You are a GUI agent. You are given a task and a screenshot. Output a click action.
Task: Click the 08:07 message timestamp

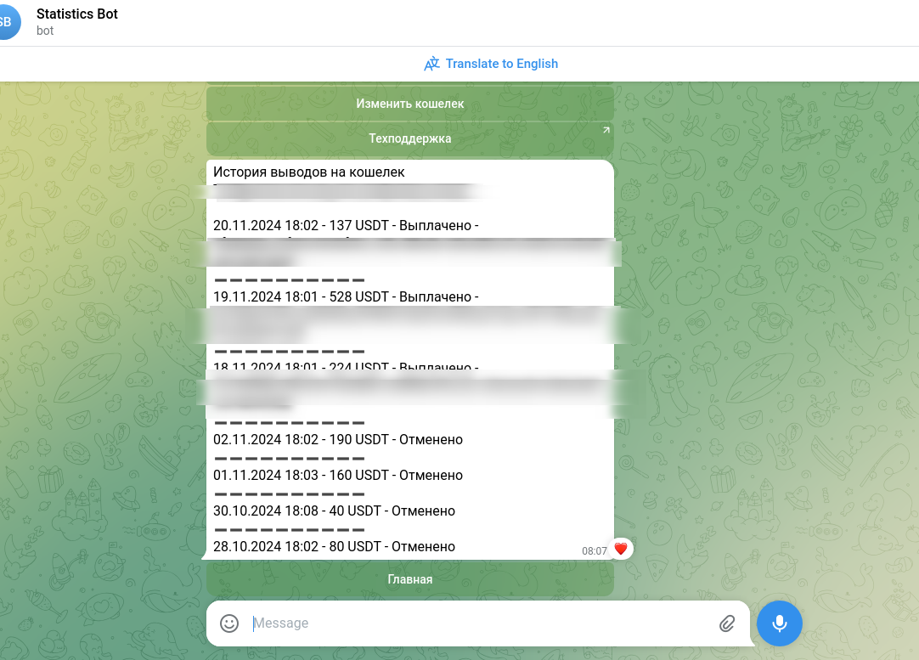pyautogui.click(x=594, y=551)
